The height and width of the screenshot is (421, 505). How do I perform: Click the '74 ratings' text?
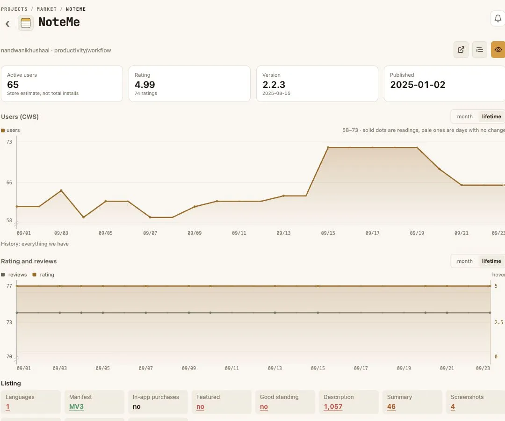146,94
